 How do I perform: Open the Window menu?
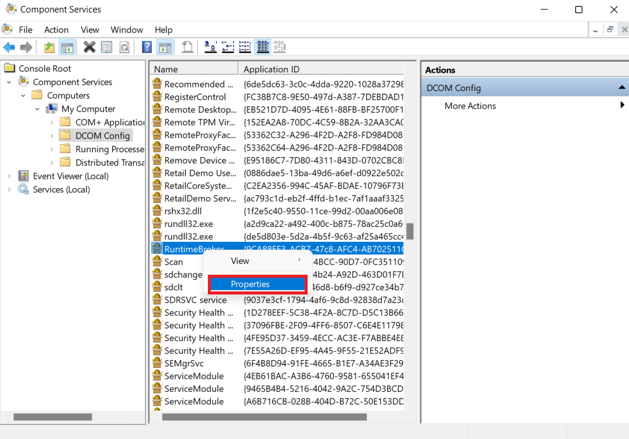(127, 30)
